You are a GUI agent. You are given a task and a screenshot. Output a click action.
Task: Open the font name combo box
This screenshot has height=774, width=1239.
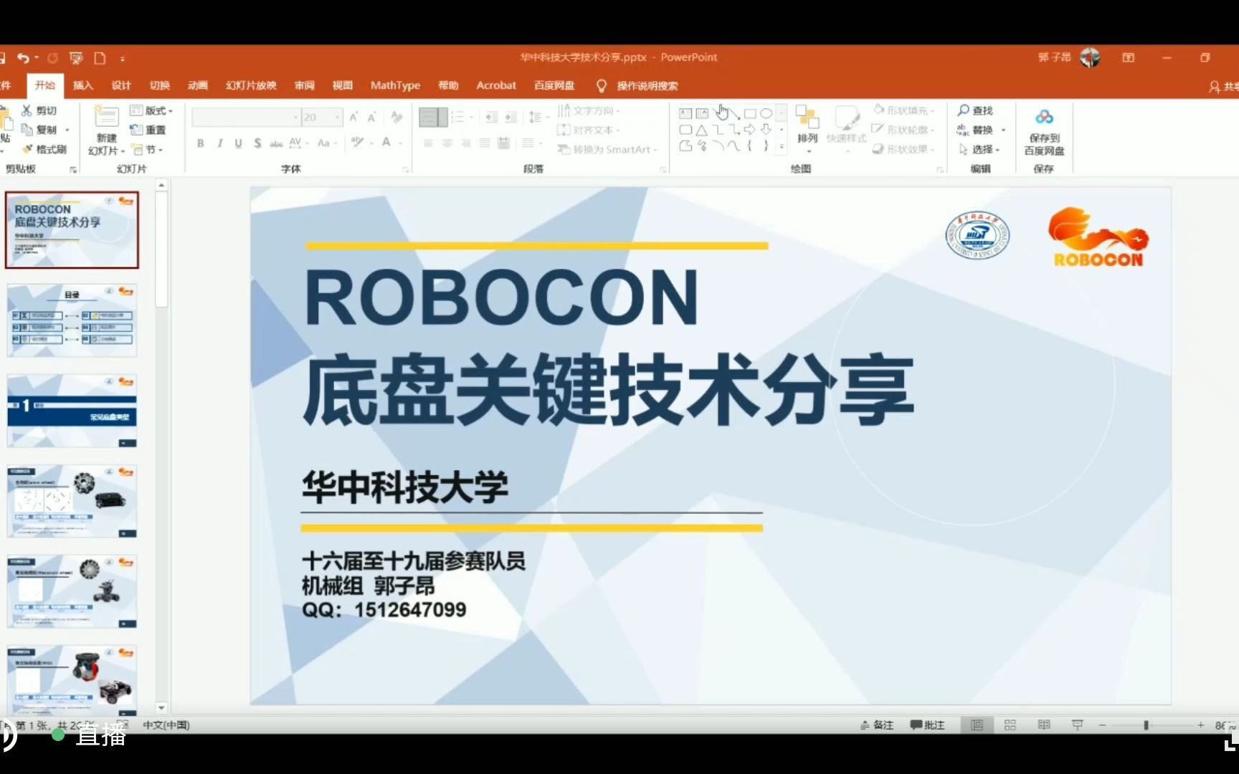[x=245, y=117]
